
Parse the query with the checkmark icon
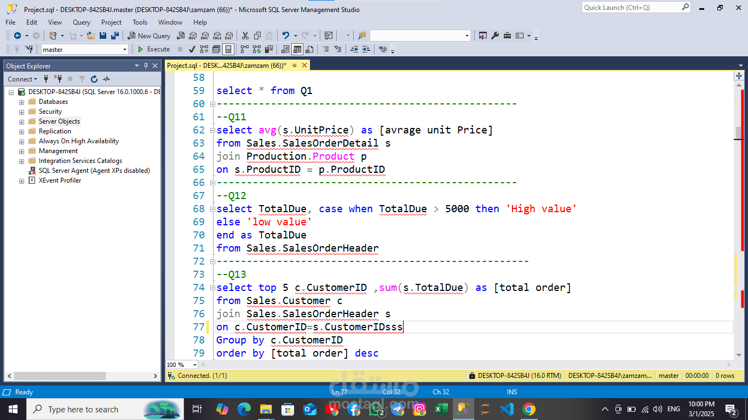click(192, 49)
